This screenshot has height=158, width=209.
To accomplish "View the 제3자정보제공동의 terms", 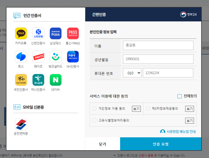I will [x=190, y=109].
